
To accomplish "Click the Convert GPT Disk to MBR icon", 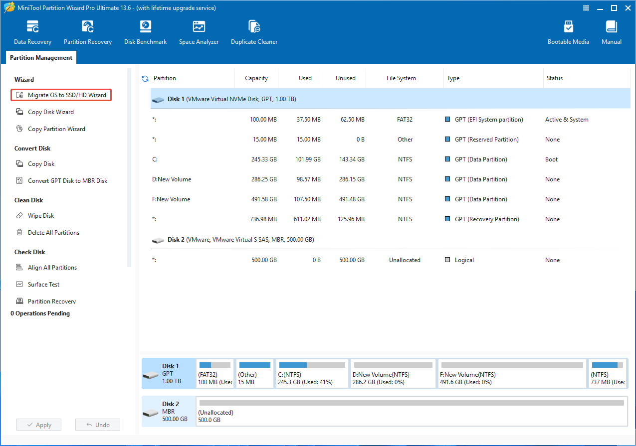I will pyautogui.click(x=19, y=180).
